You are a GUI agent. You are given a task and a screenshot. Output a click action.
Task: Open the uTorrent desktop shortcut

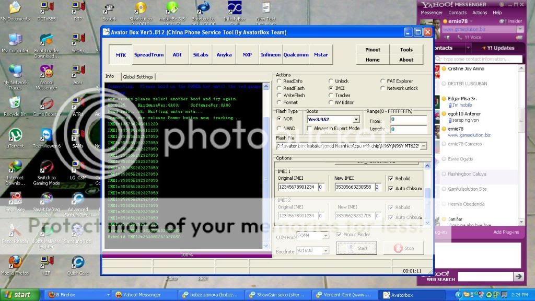(x=15, y=136)
